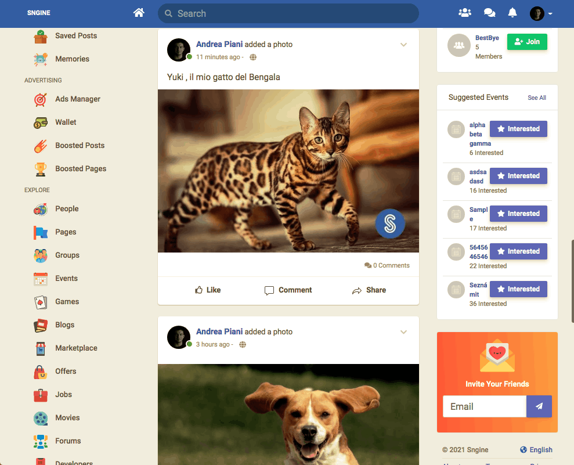Expand options chevron on cat post

(x=404, y=45)
